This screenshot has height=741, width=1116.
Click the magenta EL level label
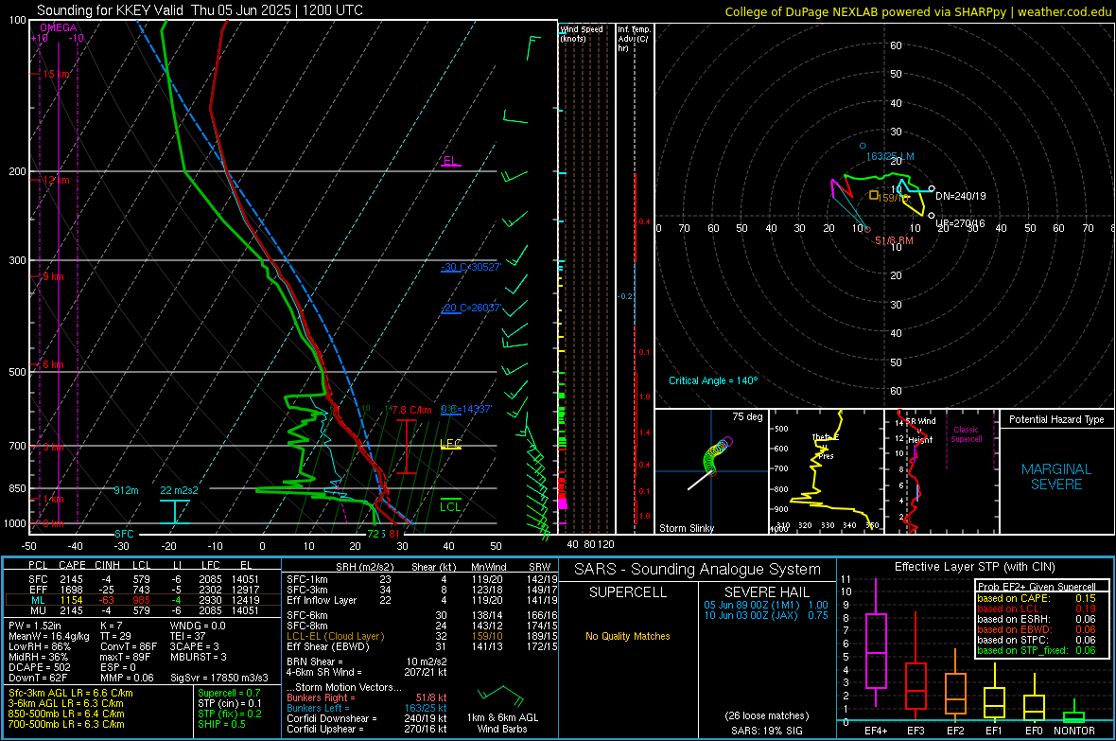450,160
